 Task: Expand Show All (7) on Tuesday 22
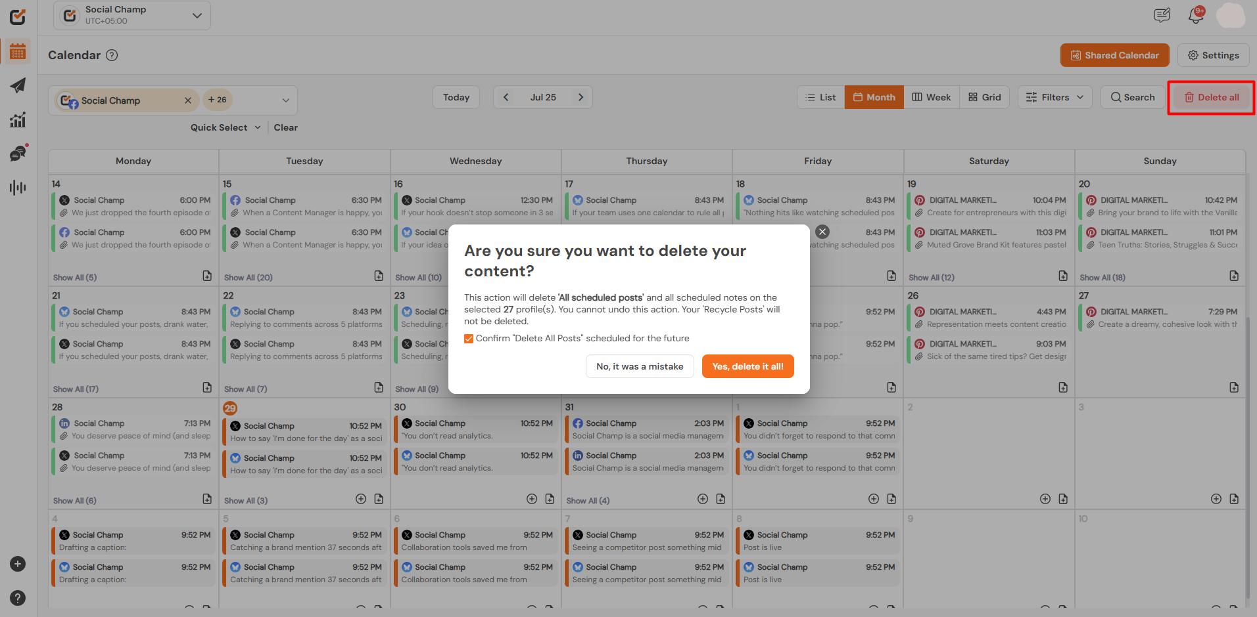(x=246, y=389)
